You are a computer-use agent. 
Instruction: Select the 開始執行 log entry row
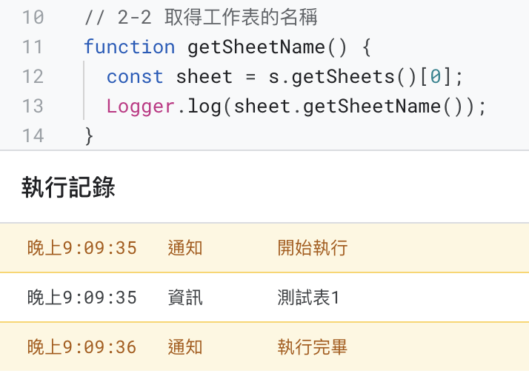coord(264,248)
